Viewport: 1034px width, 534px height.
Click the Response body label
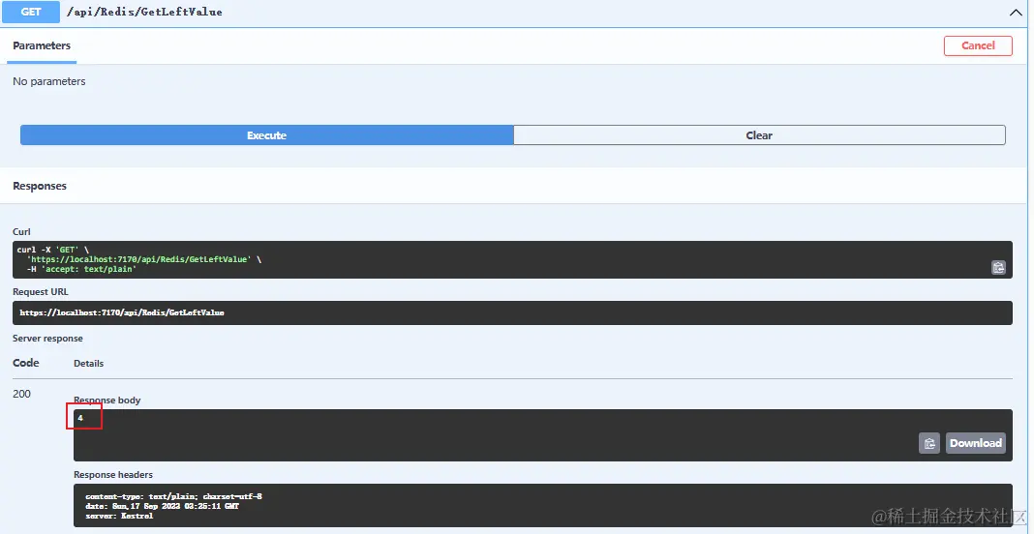click(106, 400)
